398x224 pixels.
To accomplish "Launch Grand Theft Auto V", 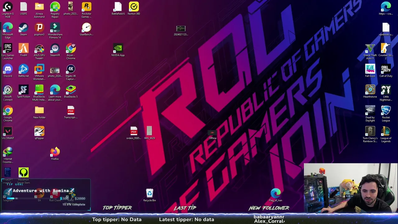I will pyautogui.click(x=370, y=51).
